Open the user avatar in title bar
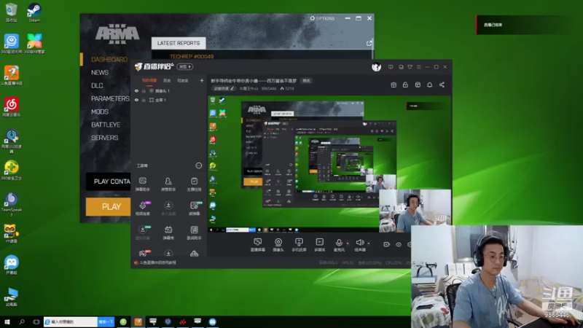583x328 pixels. pos(376,67)
